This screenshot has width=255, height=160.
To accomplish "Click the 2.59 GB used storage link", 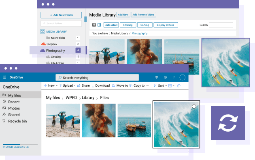I will [x=16, y=147].
